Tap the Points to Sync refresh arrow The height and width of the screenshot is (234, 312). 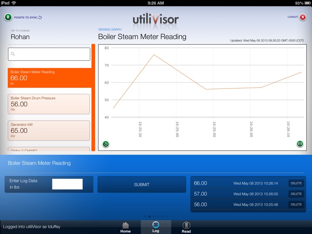(40, 17)
